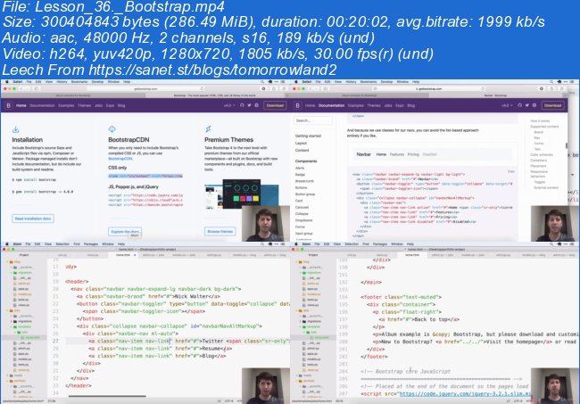The height and width of the screenshot is (404, 580).
Task: Open GitHub icon in top-left frame navbar
Action: pos(242,105)
